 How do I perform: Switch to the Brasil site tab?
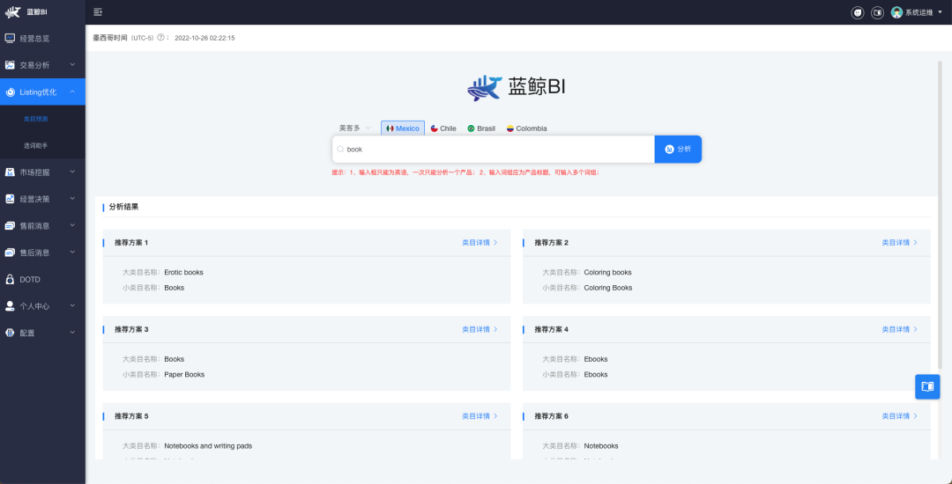[481, 128]
